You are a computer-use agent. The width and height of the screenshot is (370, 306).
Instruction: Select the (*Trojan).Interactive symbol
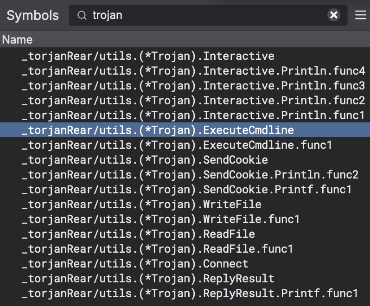(148, 56)
